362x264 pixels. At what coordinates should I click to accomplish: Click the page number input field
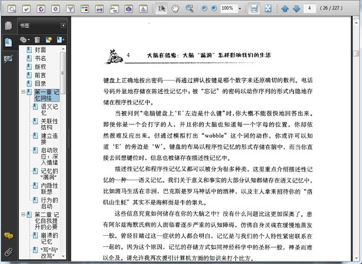[311, 9]
